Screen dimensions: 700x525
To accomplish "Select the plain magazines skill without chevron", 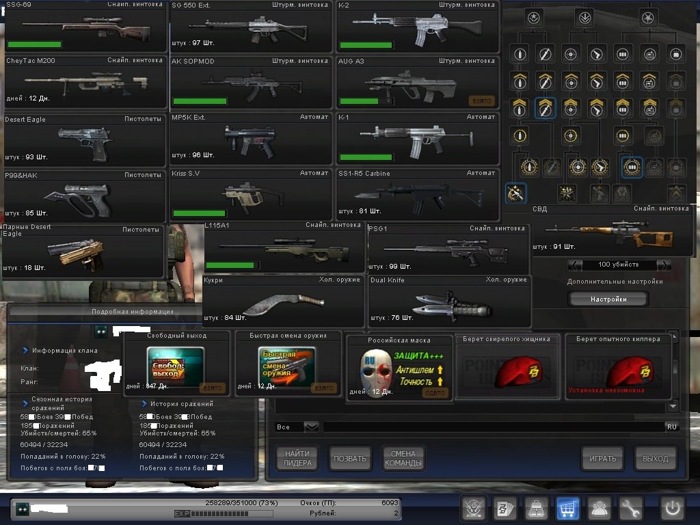I will tap(623, 55).
